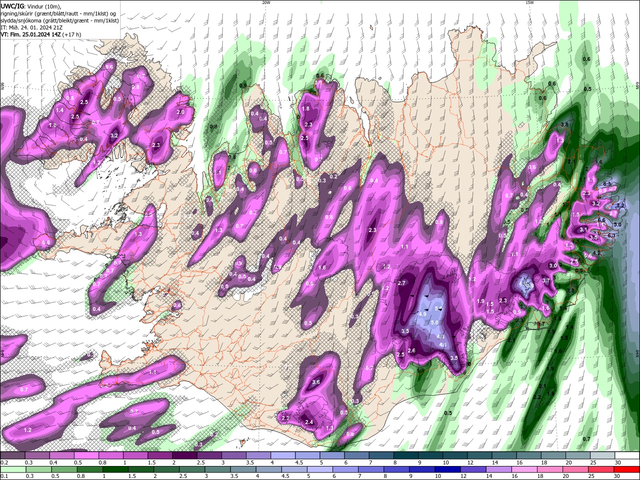Click the bright pink 0.5 swatch in snow legend
This screenshot has height=480, width=640.
(86, 455)
